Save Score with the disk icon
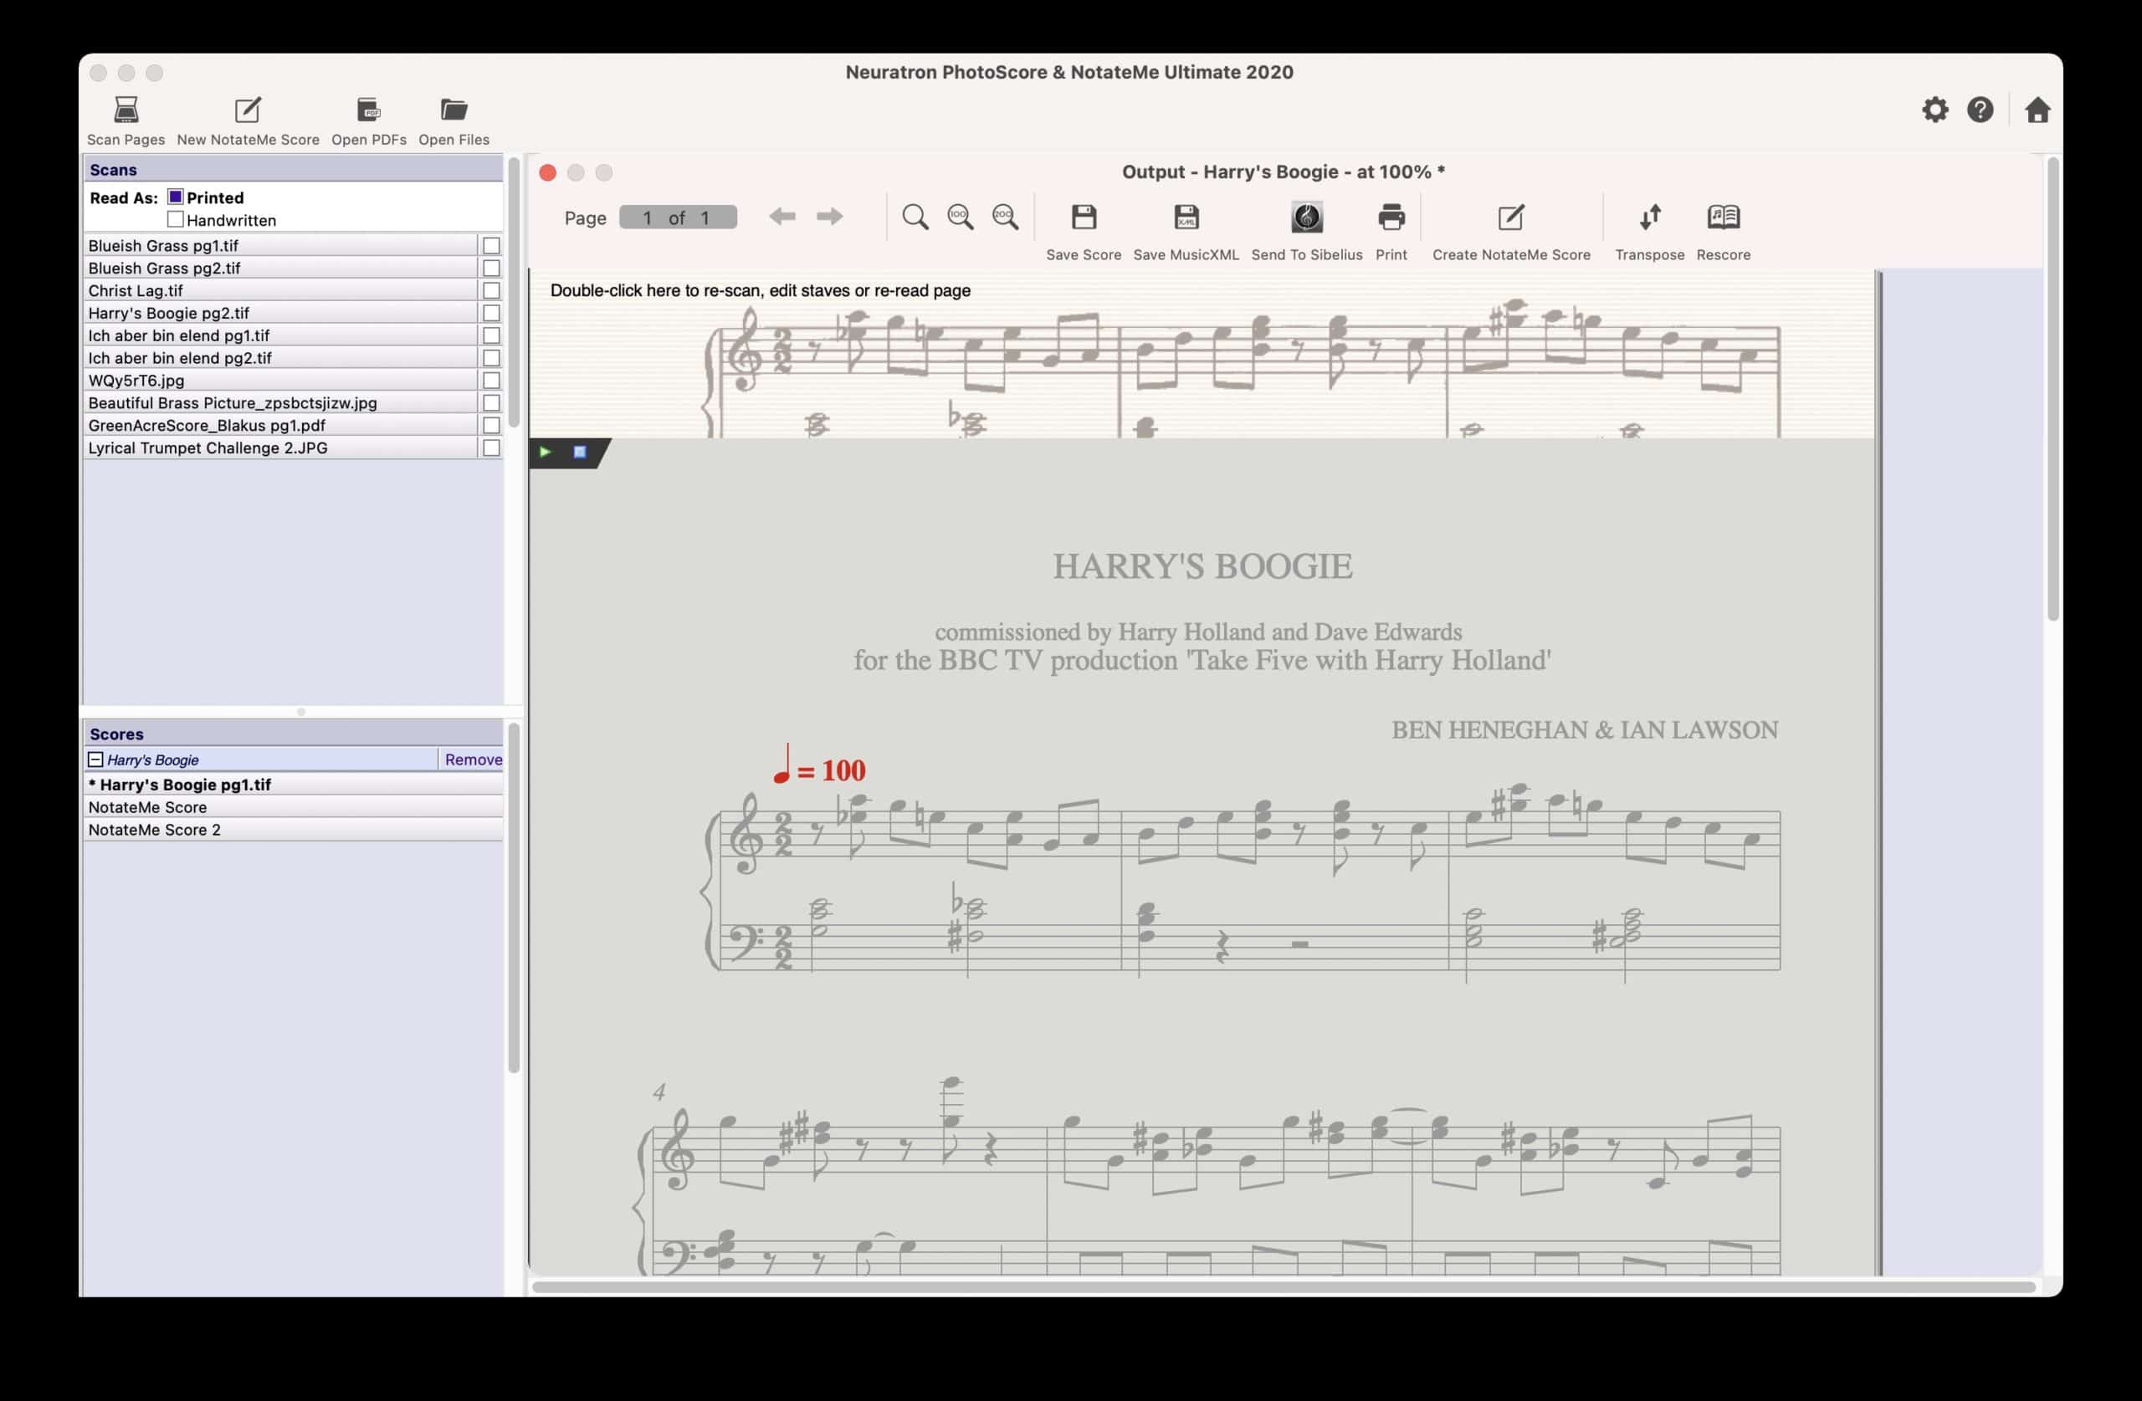This screenshot has width=2142, height=1401. [1084, 231]
